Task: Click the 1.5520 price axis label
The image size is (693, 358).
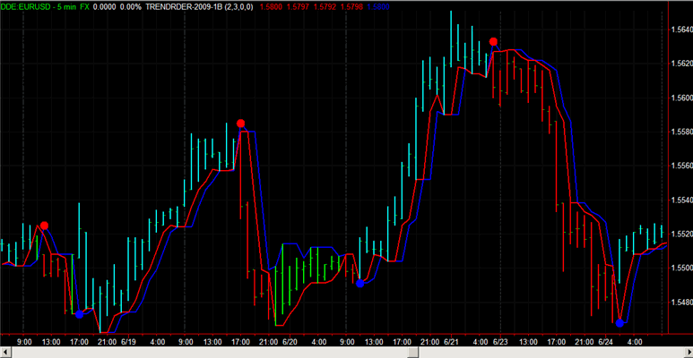Action: [681, 234]
